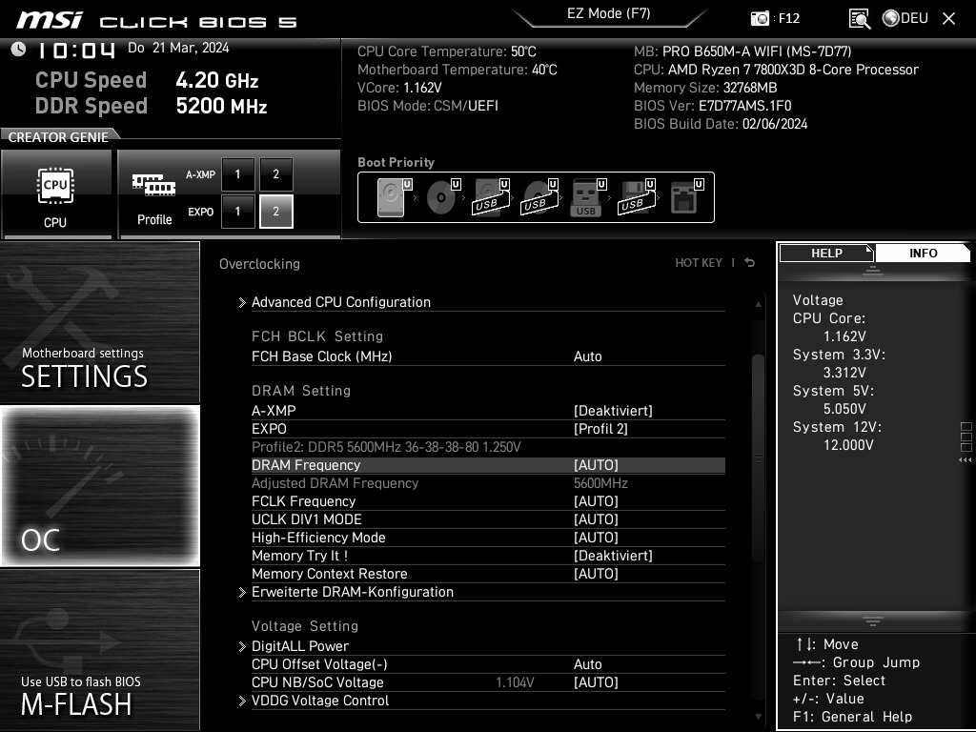This screenshot has width=976, height=732.
Task: Select the DRAM Frequency row label
Action: pos(306,465)
